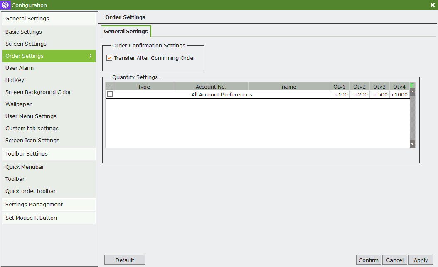Switch to the General Settings tab
The height and width of the screenshot is (267, 438).
point(125,31)
